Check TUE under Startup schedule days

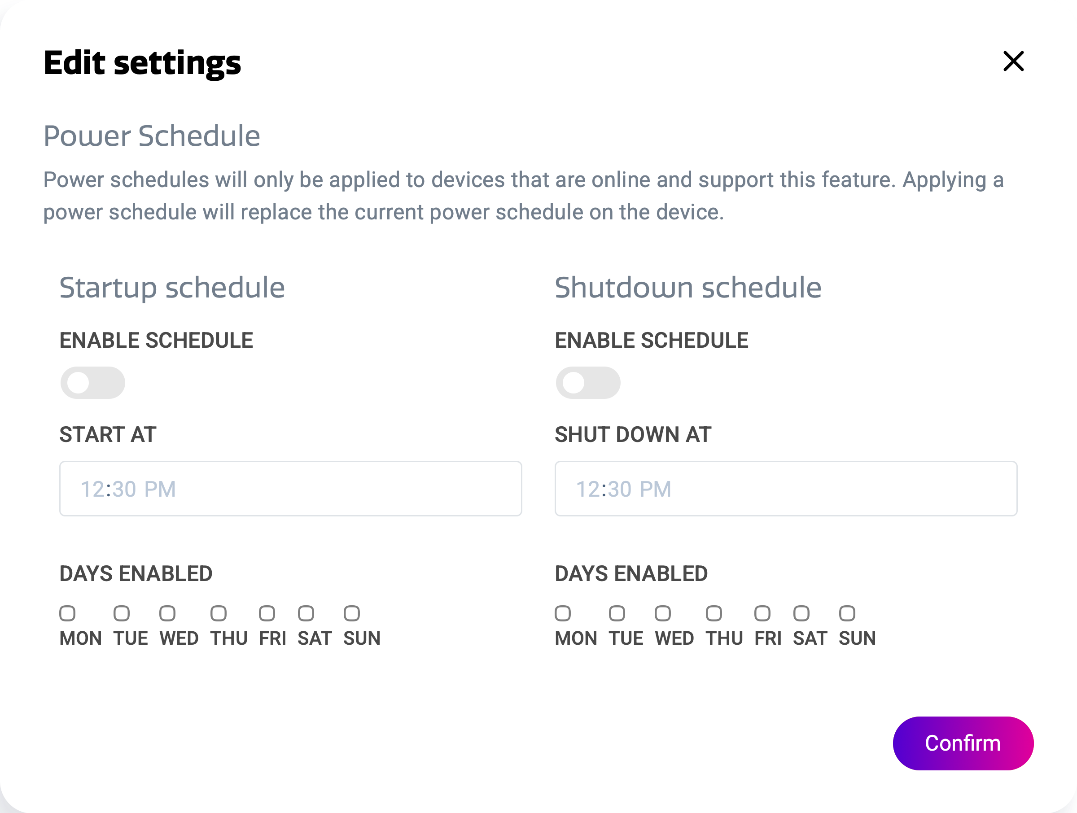122,613
